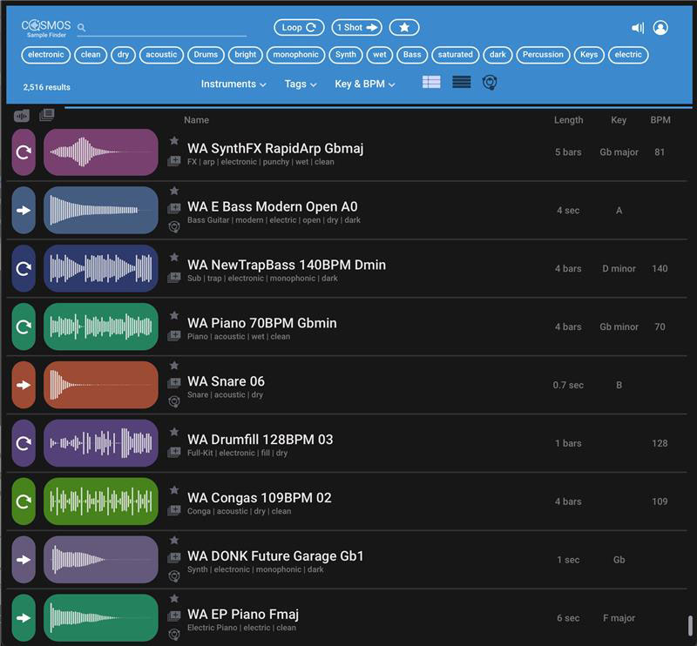Image resolution: width=697 pixels, height=646 pixels.
Task: Click the speaker volume icon
Action: point(638,28)
